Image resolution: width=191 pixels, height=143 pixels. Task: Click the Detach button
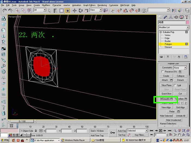pos(180,80)
